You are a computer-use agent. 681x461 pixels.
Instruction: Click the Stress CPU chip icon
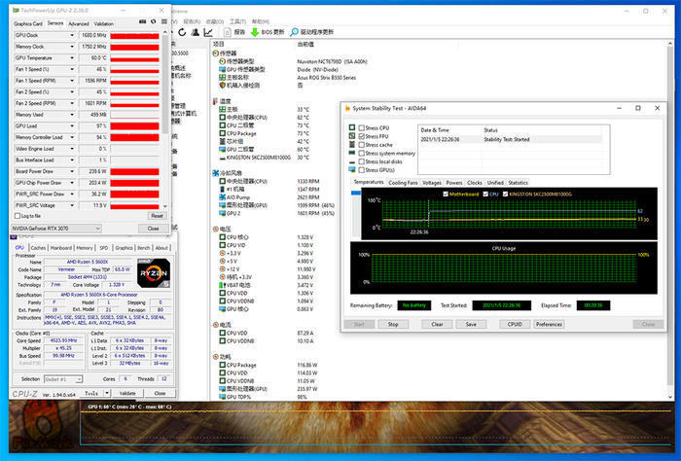point(352,127)
